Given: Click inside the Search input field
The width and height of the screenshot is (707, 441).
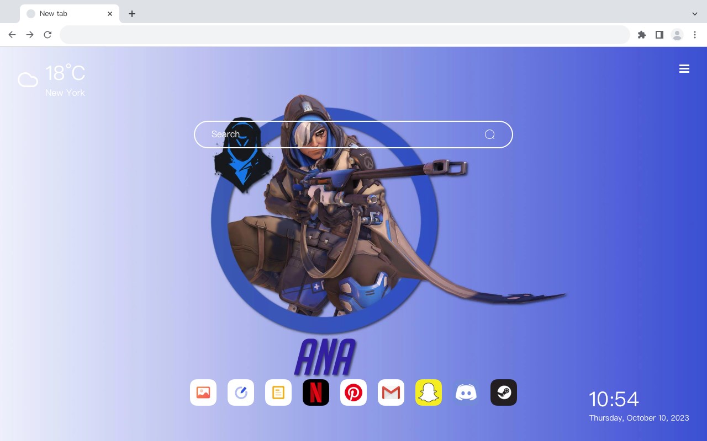Looking at the screenshot, I should pyautogui.click(x=353, y=135).
